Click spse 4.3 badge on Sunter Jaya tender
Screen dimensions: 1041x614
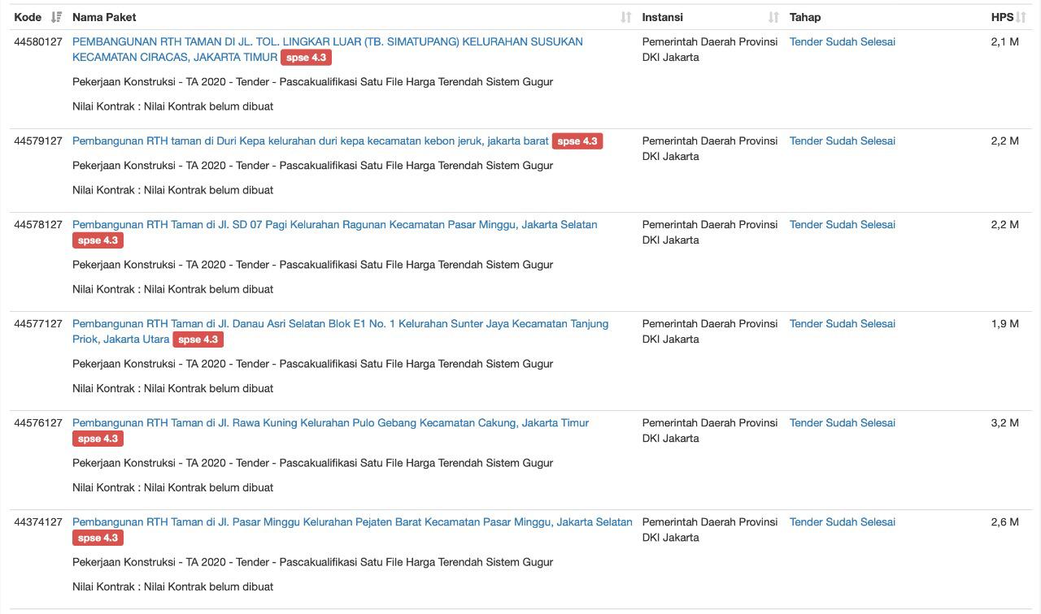(198, 339)
